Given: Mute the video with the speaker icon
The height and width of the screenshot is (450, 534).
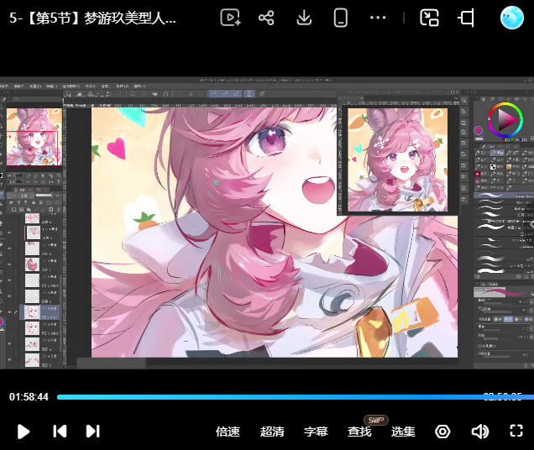Looking at the screenshot, I should 480,432.
